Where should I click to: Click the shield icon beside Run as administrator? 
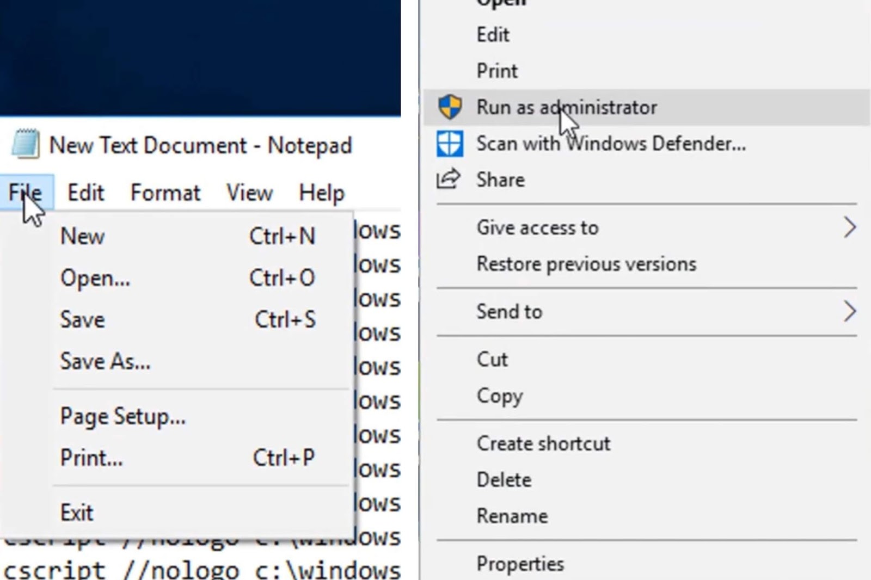point(450,107)
